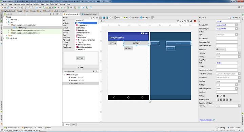Click the Make Project hammer icon
This screenshot has width=244, height=132.
pos(44,7)
